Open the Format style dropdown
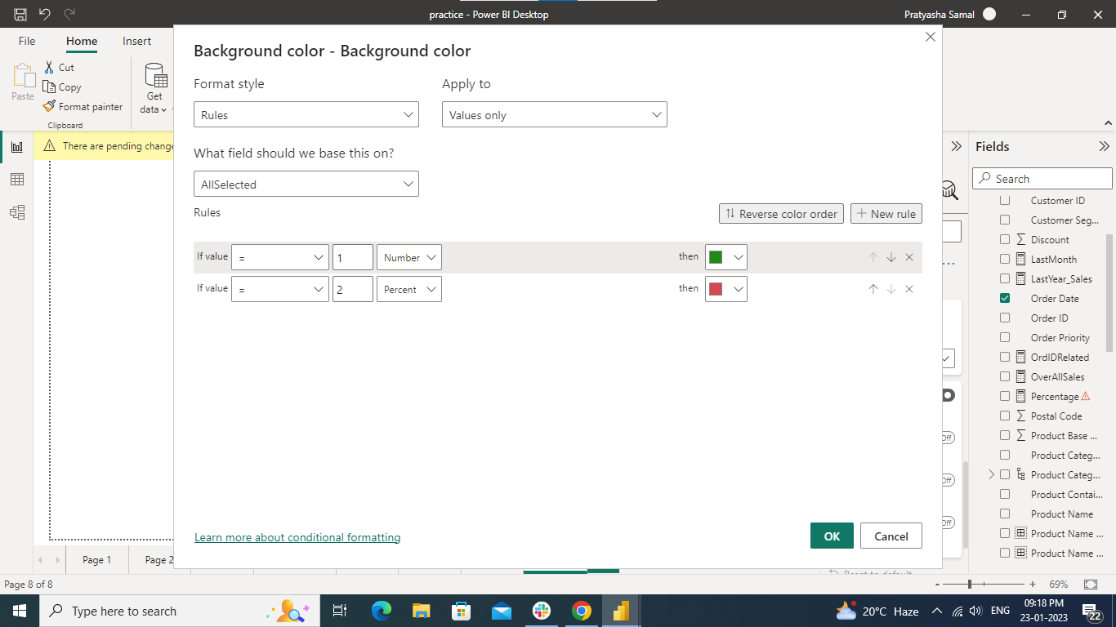 (x=306, y=115)
